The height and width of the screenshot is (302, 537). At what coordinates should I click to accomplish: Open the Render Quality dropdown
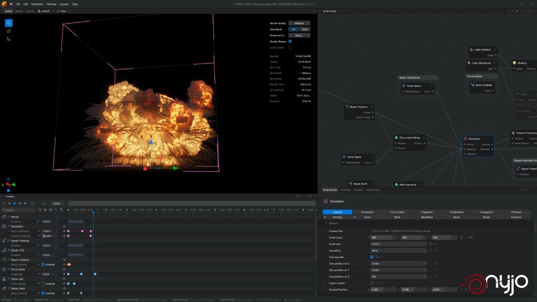299,23
